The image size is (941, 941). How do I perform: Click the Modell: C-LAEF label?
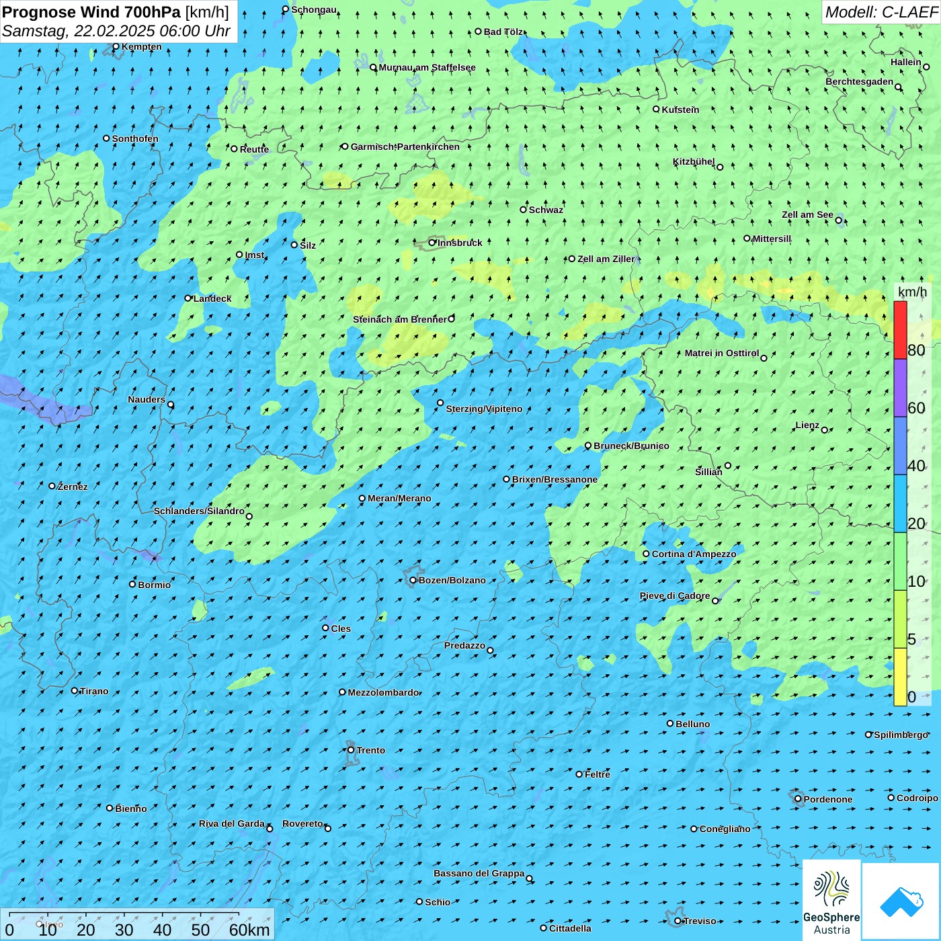[881, 12]
